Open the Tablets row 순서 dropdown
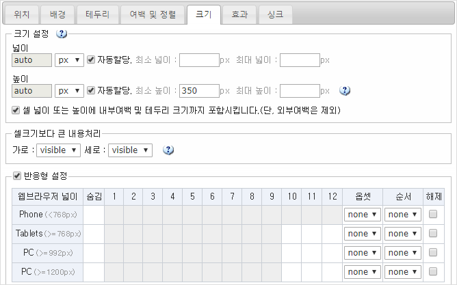 402,234
